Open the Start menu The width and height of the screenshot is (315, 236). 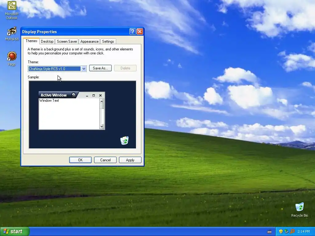click(15, 231)
